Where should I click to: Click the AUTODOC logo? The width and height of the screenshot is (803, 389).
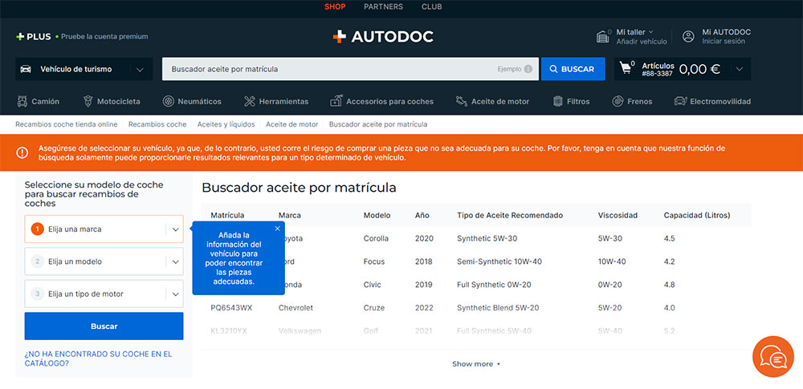(383, 37)
